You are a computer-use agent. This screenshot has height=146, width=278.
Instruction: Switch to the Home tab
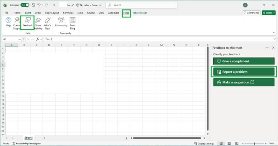coord(17,13)
